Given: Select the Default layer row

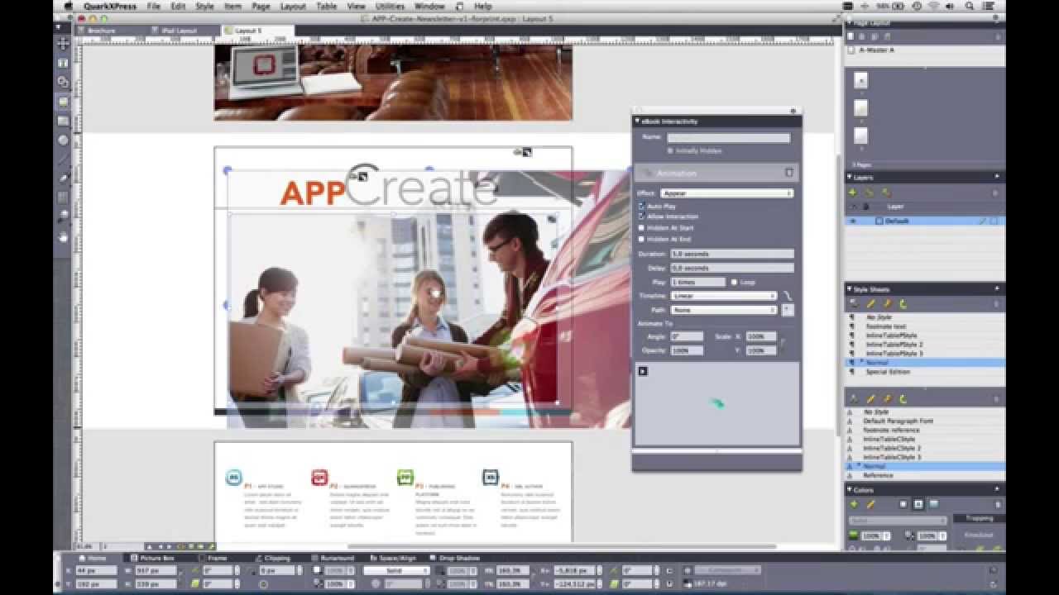Looking at the screenshot, I should [924, 221].
